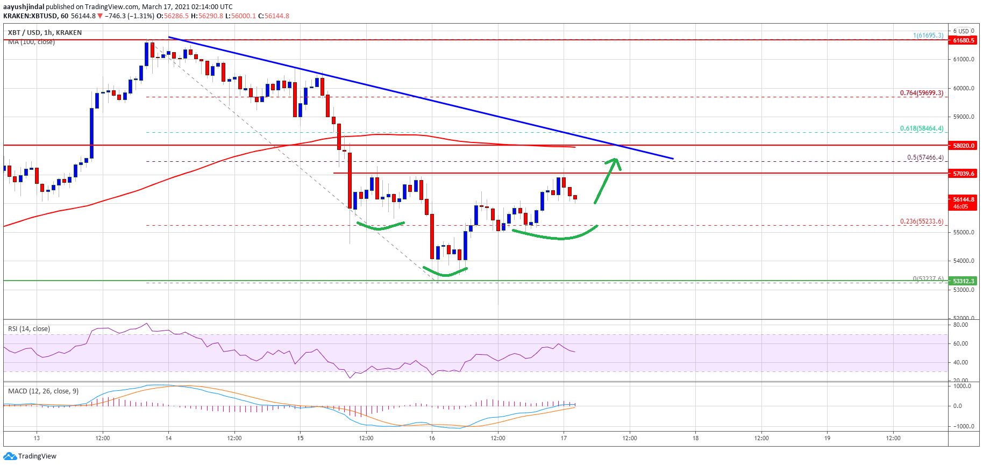Click the date 17 on time axis
Viewport: 983px width, 466px height.
pos(564,438)
